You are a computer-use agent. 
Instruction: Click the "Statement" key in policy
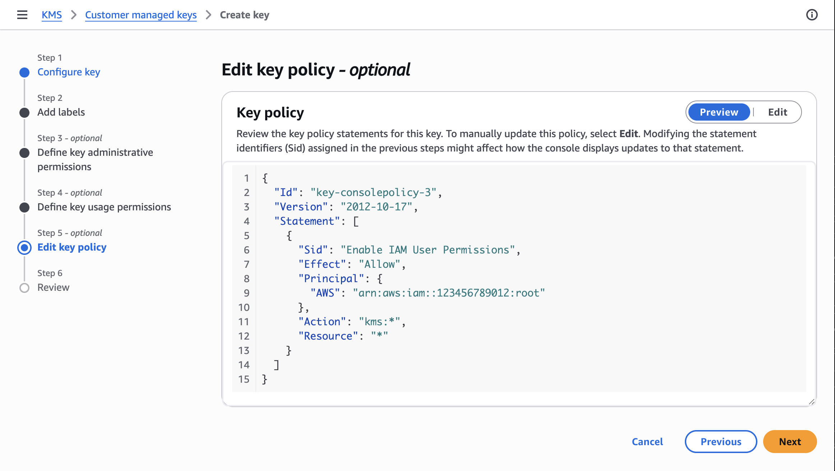click(307, 221)
